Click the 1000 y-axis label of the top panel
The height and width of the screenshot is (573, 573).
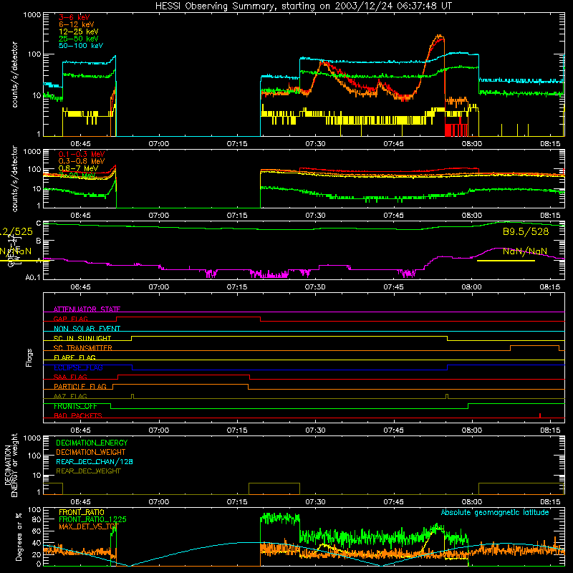click(x=32, y=15)
